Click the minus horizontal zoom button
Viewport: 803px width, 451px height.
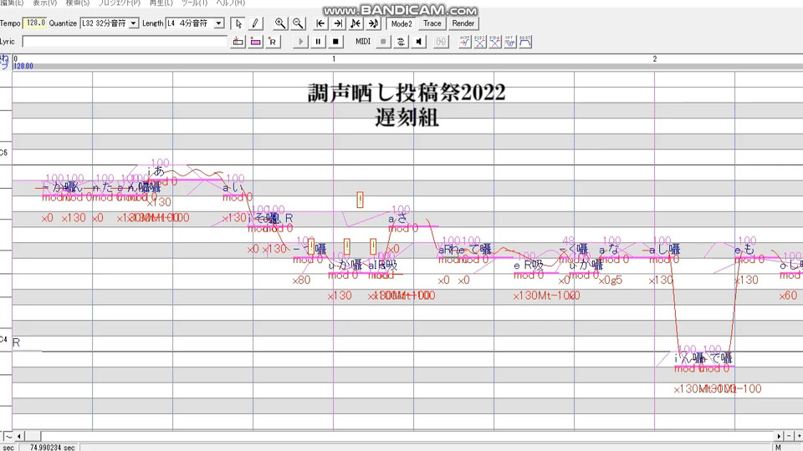pyautogui.click(x=789, y=436)
